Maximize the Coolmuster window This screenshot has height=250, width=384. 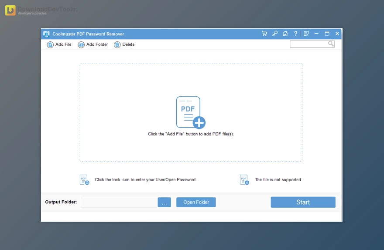[327, 34]
